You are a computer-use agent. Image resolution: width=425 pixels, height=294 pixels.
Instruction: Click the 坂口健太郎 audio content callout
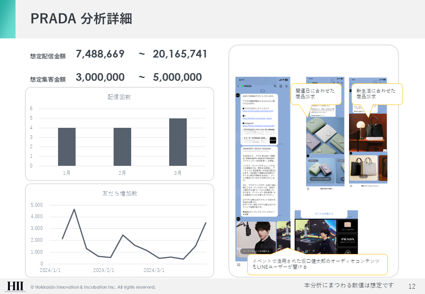318,264
